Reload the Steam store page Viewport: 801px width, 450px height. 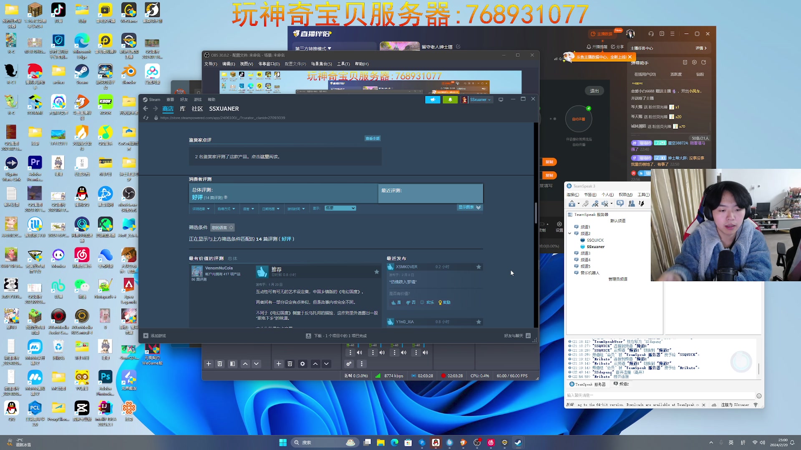point(146,118)
